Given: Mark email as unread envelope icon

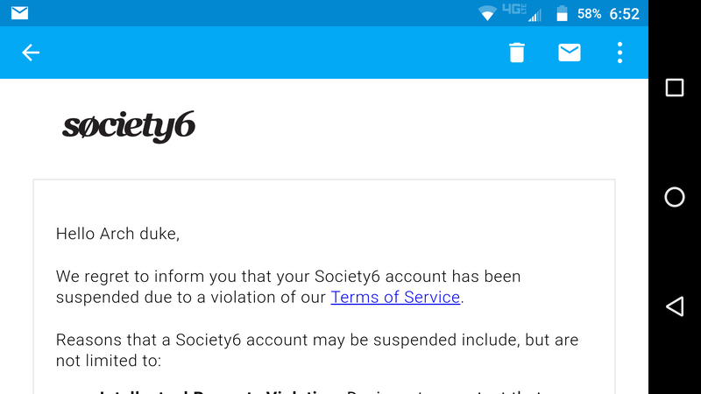Looking at the screenshot, I should coord(569,53).
